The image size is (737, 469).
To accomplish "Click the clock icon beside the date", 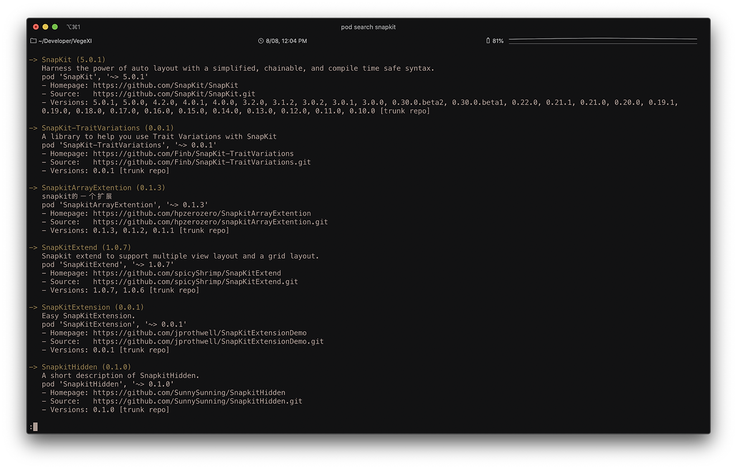I will pos(261,41).
